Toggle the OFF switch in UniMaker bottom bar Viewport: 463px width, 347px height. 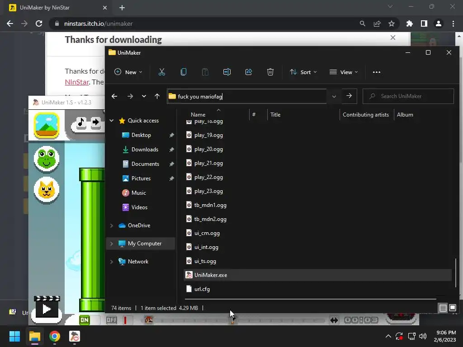[112, 320]
